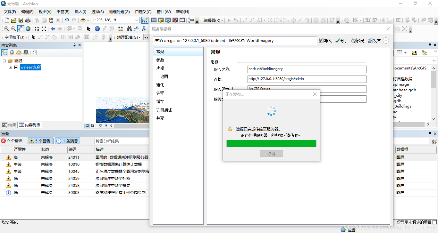Image resolution: width=438 pixels, height=233 pixels.
Task: Select the Zoom In magnifier tool
Action: tap(6, 29)
